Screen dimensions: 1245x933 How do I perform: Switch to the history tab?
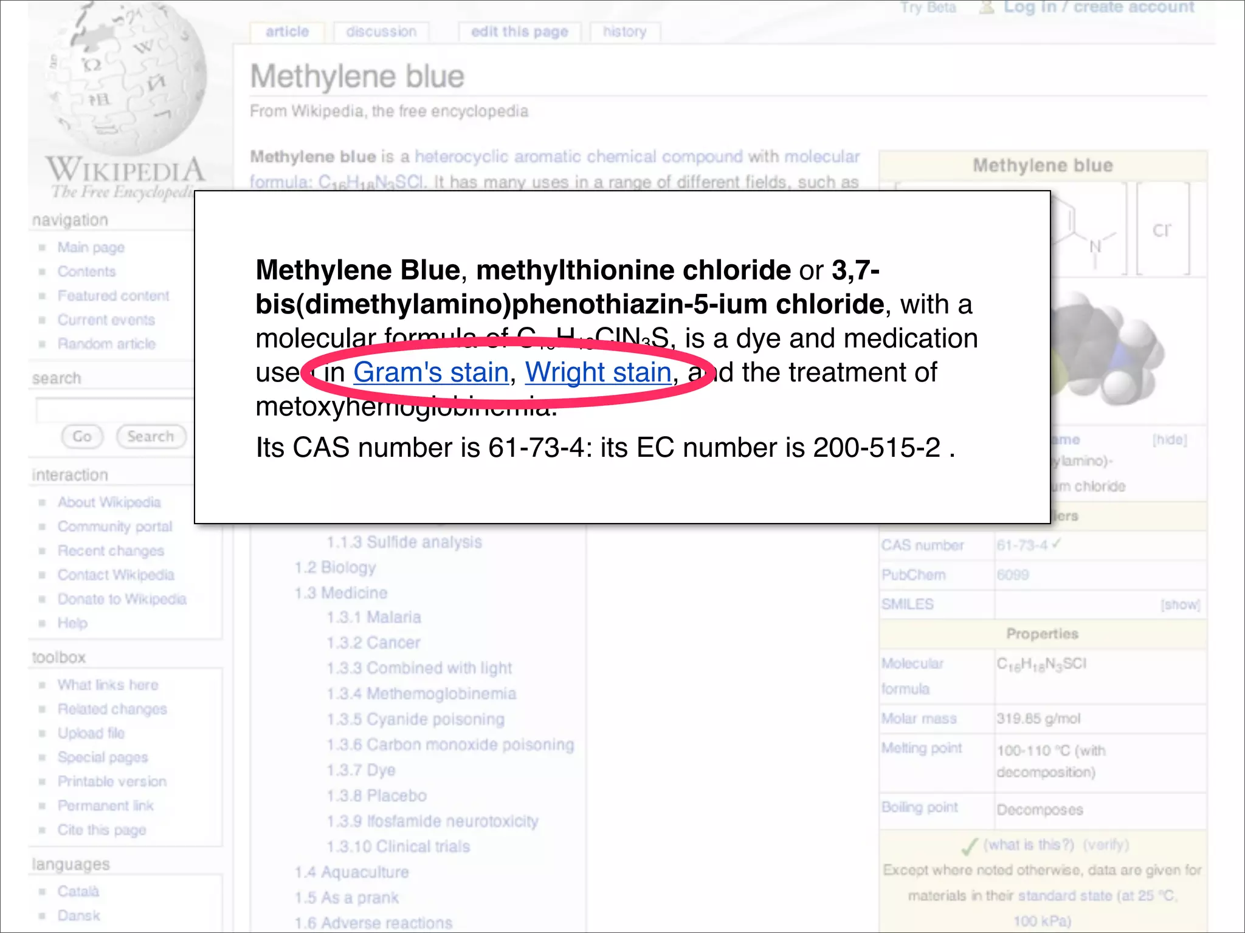click(624, 32)
